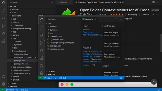Open Pull Requests icon in back window
Screen dimensions: 162x91
(3, 34)
